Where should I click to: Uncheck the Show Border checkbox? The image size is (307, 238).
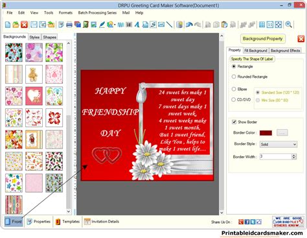234,122
